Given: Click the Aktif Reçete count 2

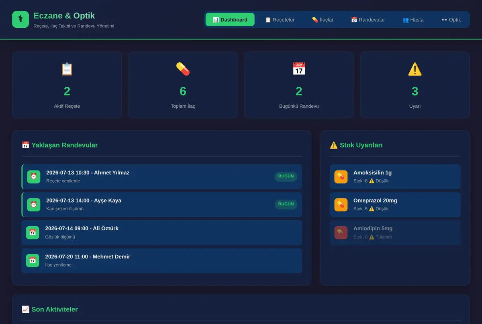Looking at the screenshot, I should coord(67,91).
